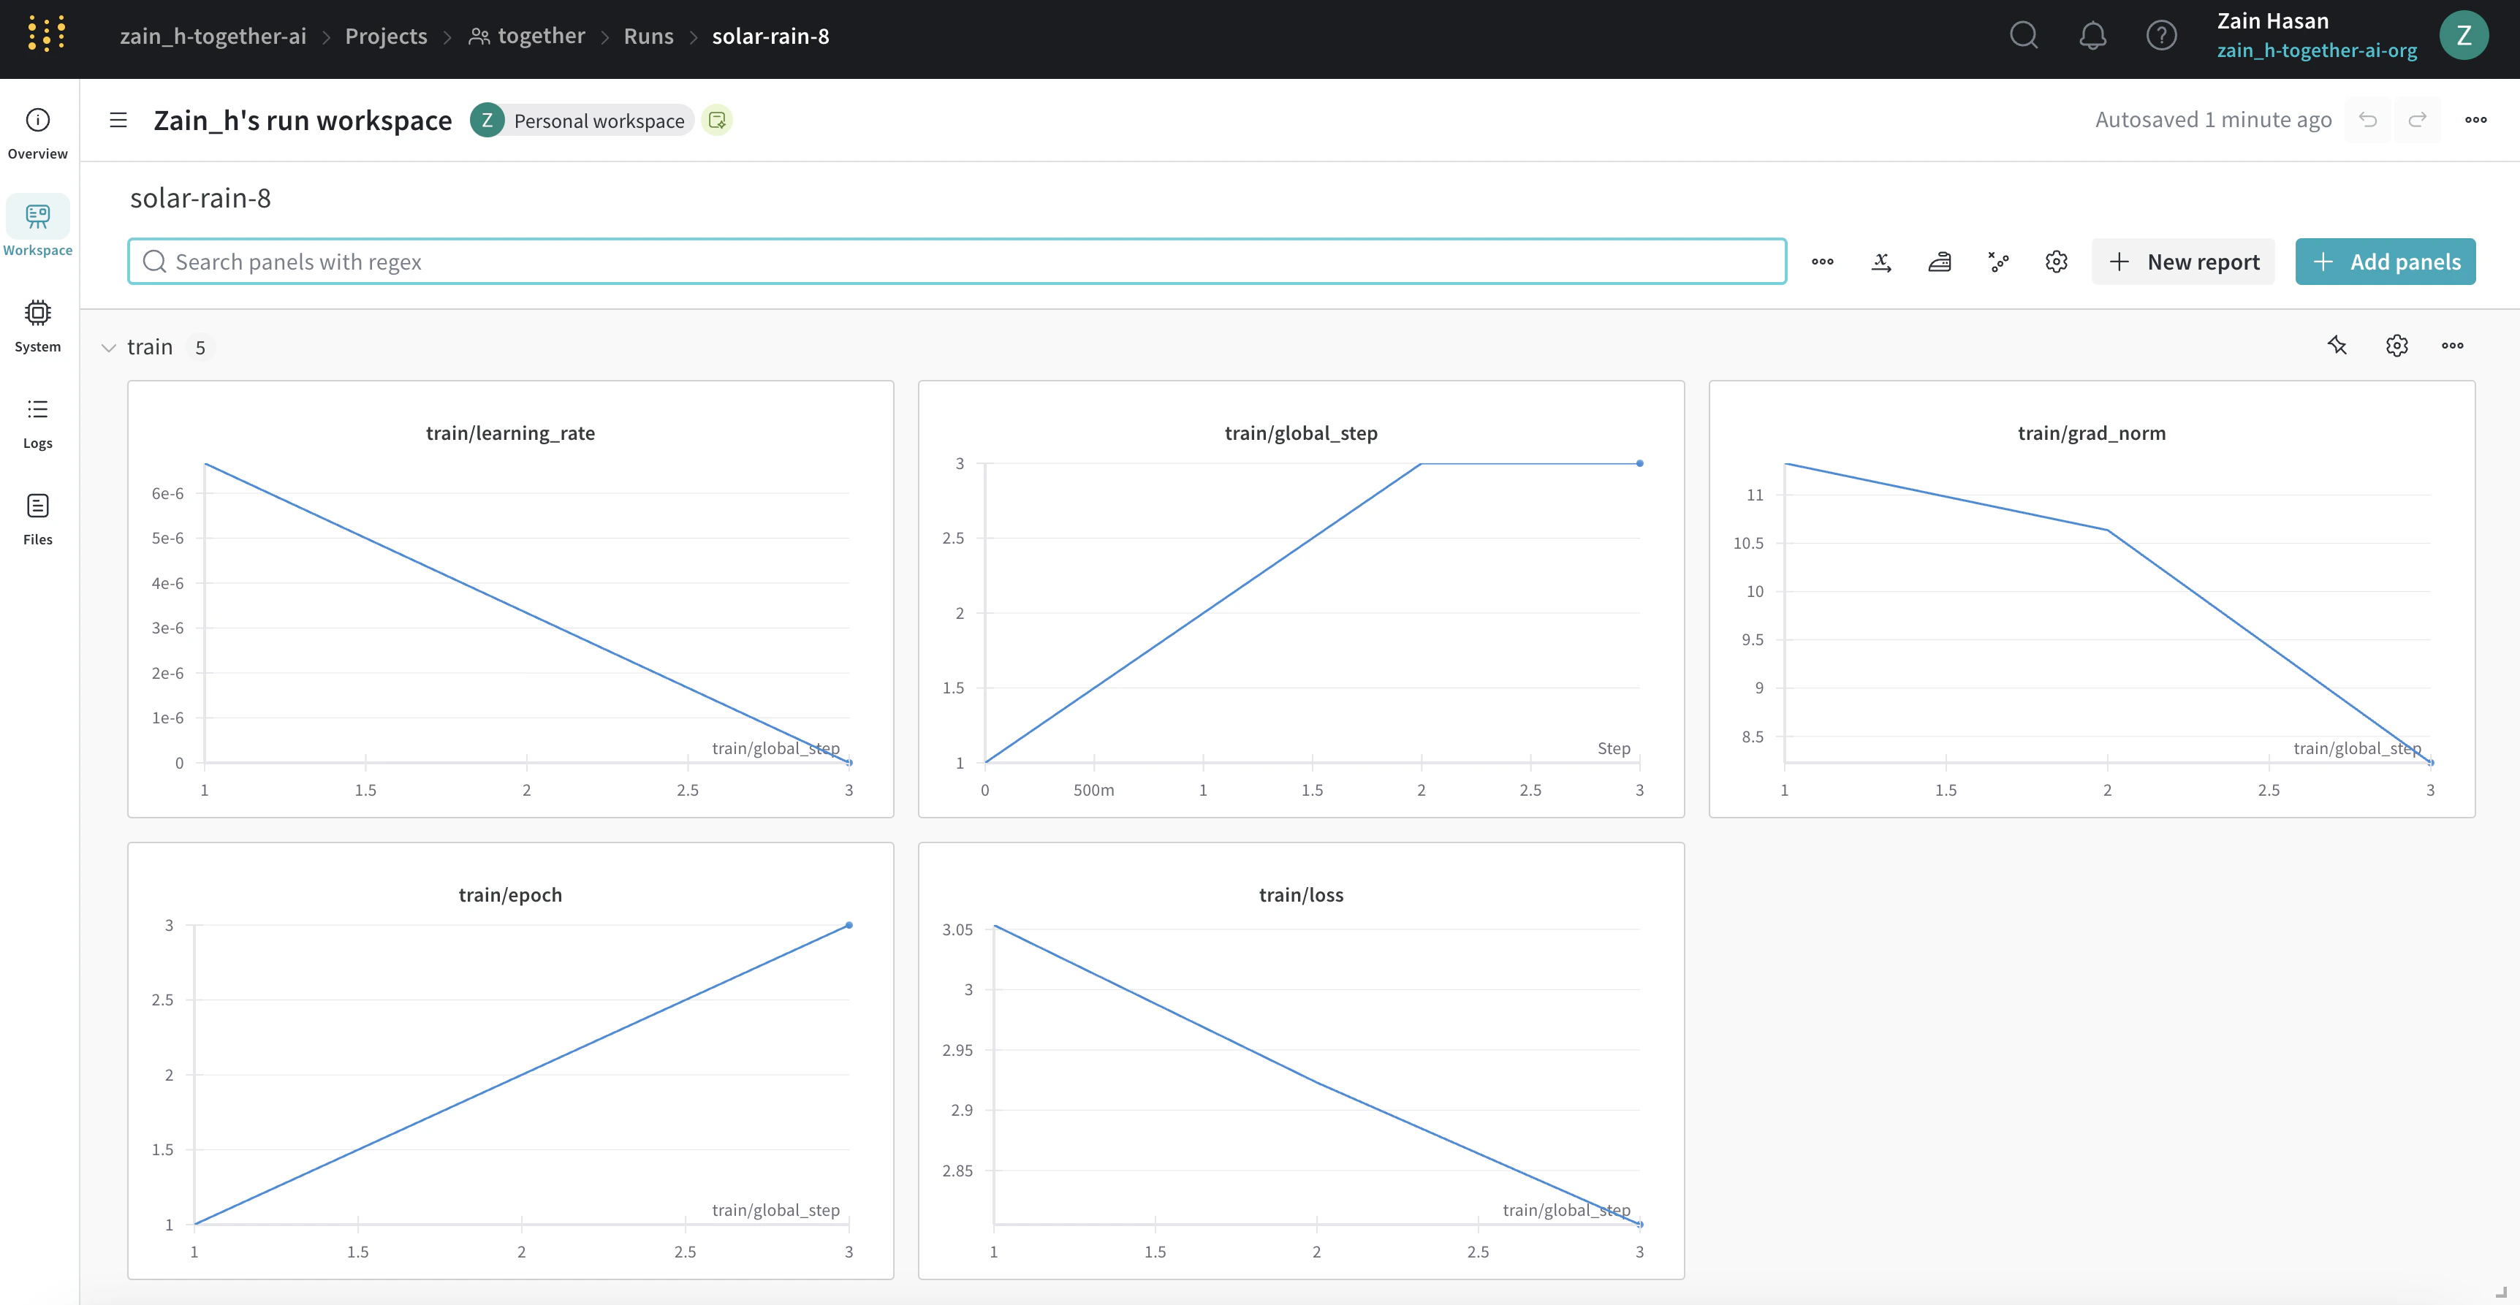Click the New report button
Screen dimensions: 2520x1305
coord(2182,261)
